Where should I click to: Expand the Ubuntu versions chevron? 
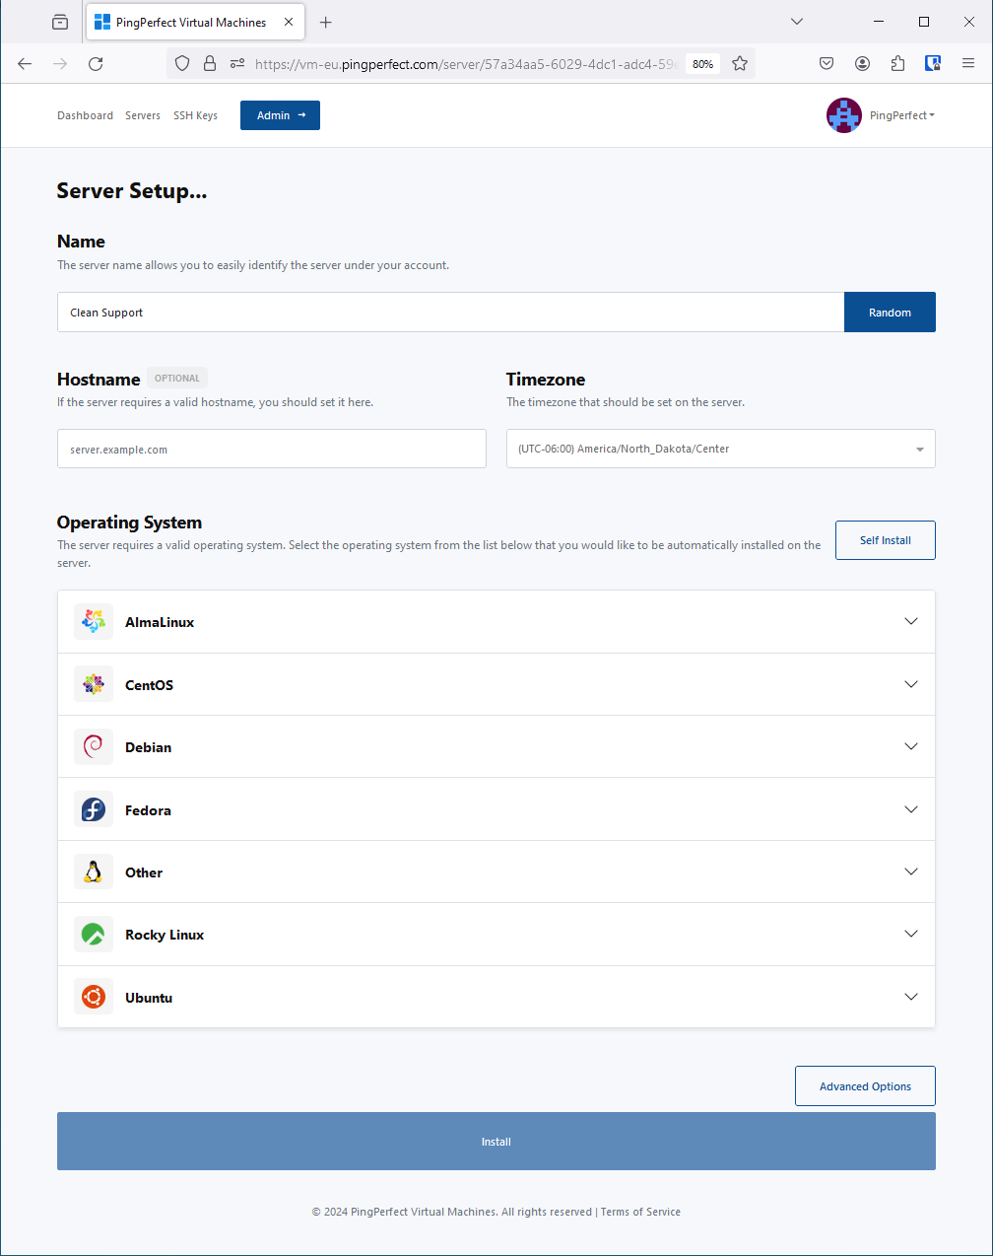click(911, 997)
